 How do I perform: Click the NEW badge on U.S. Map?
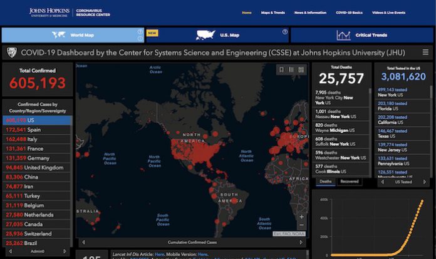tap(152, 33)
